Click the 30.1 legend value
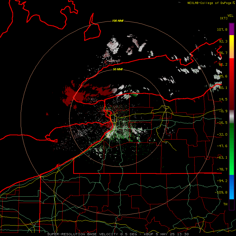This screenshot has width=236, height=236. (x=223, y=88)
